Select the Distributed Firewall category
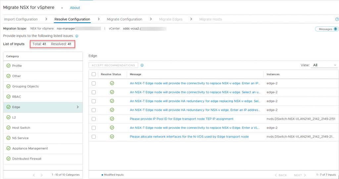Image resolution: width=339 pixels, height=179 pixels. (43, 159)
